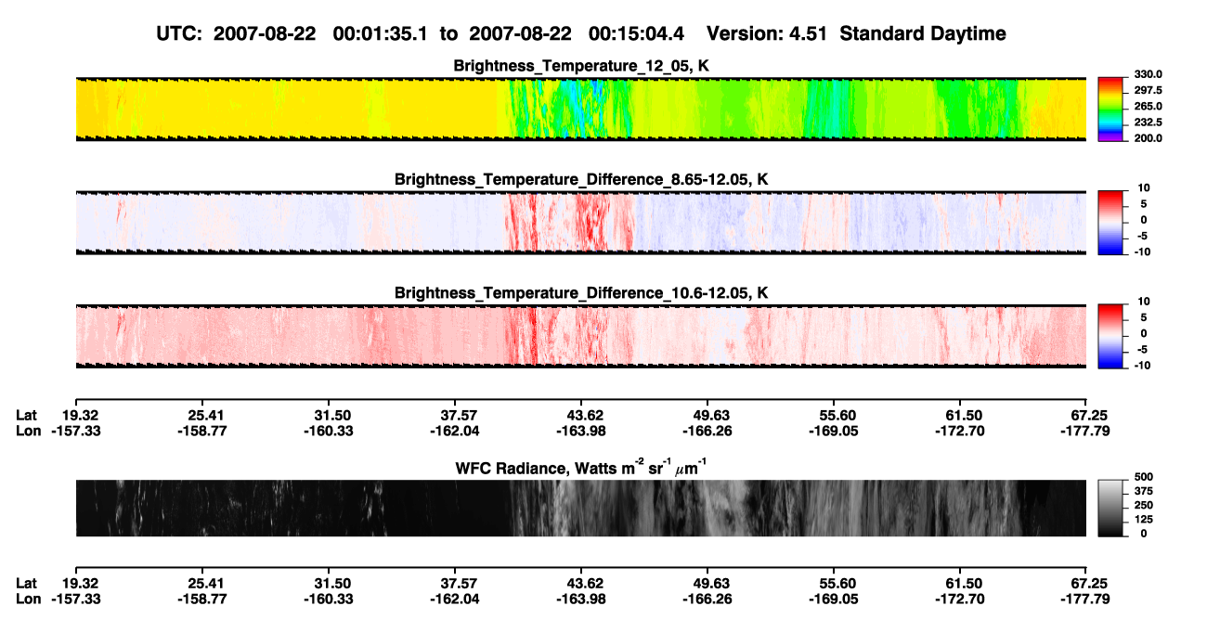Click the 375 label on WFC color bar
The width and height of the screenshot is (1207, 619).
pyautogui.click(x=1143, y=493)
